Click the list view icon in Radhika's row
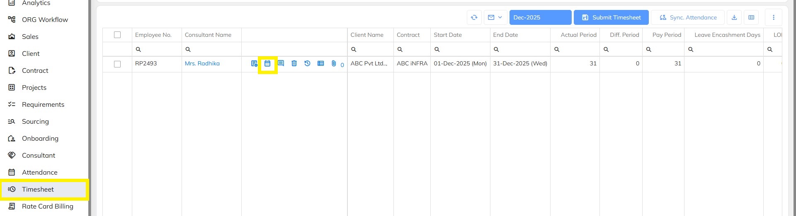This screenshot has width=796, height=216. pos(320,63)
